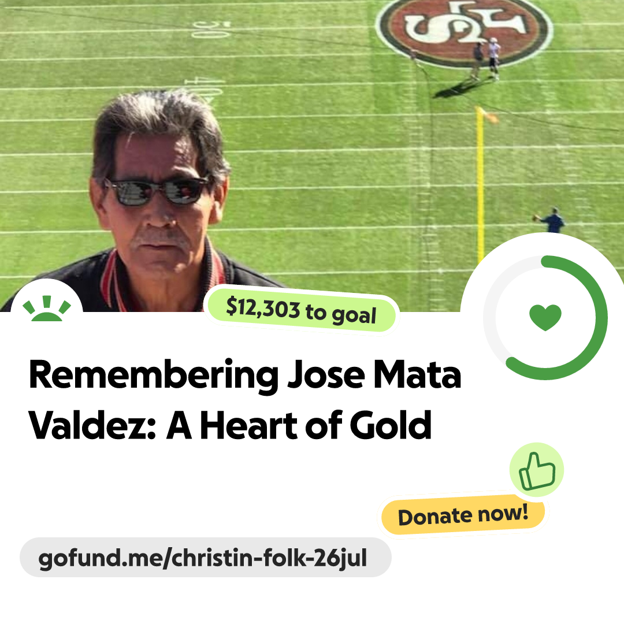
Task: Click the $12,303 to goal badge
Action: pos(301,311)
